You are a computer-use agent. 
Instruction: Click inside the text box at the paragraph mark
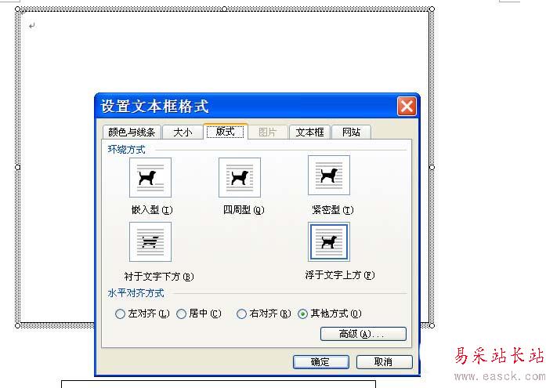pyautogui.click(x=31, y=26)
